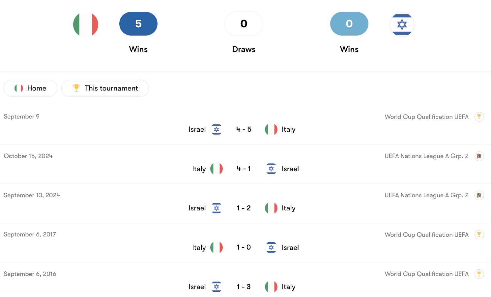Open World Cup Qualification UEFA link, September 9
The width and height of the screenshot is (491, 297).
[x=426, y=117]
